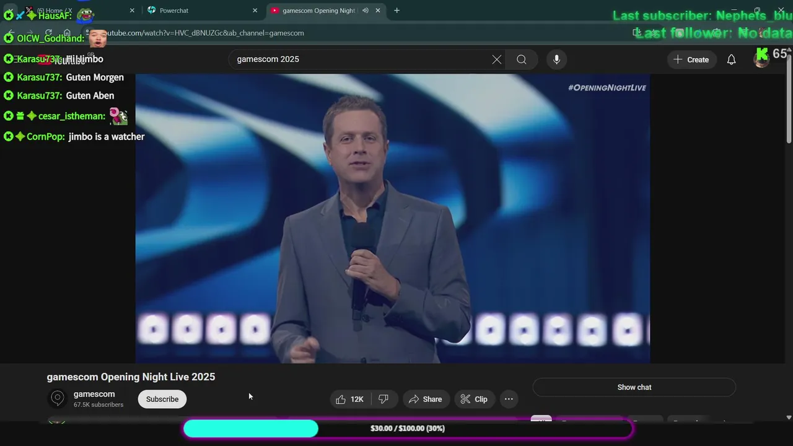Click the '67.5K subscribers' text
793x446 pixels.
click(99, 404)
